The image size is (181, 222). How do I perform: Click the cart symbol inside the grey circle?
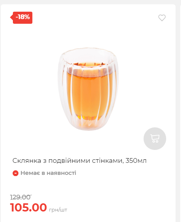(x=155, y=139)
